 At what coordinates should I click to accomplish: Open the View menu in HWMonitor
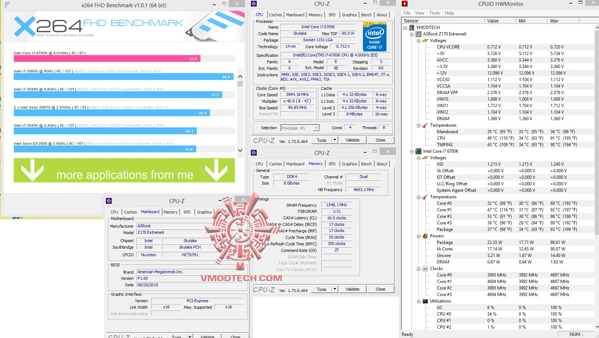tap(420, 13)
